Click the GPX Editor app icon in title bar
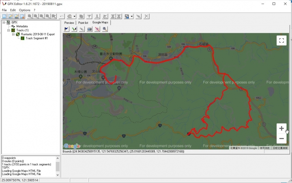Viewport: 292px width, 183px height. click(4, 4)
